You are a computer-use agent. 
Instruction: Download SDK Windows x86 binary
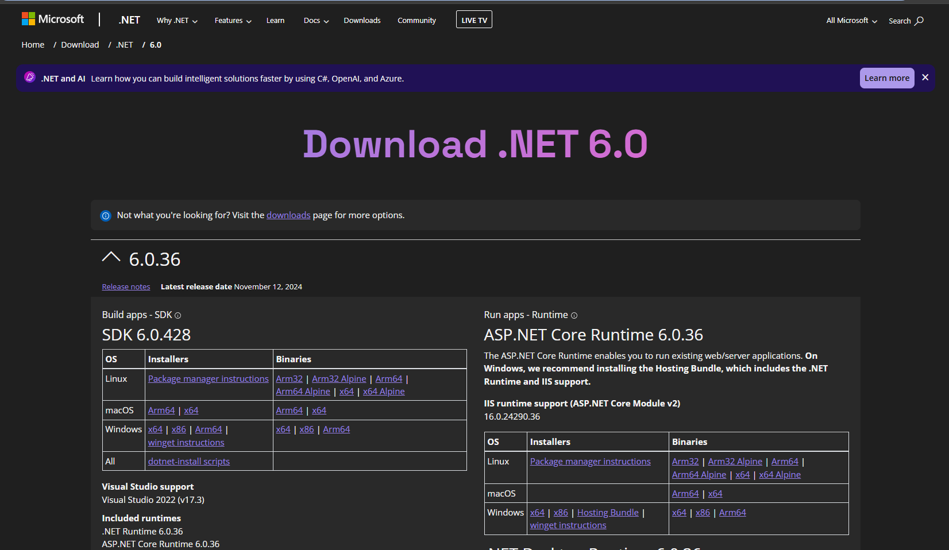[307, 429]
